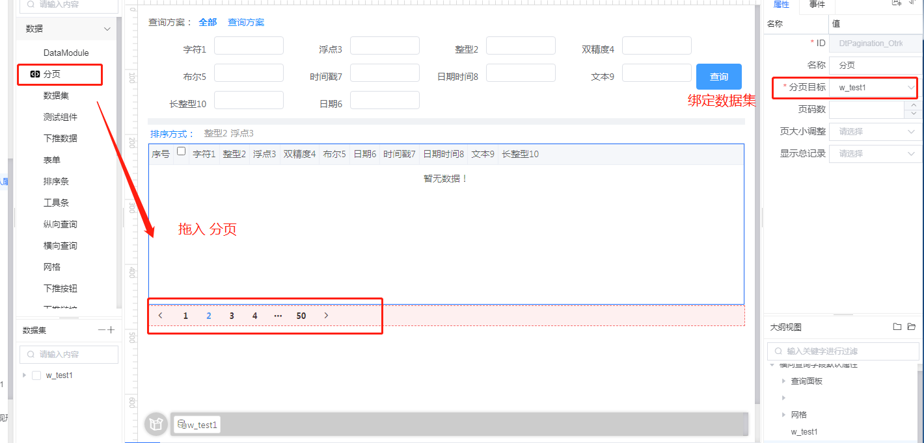
Task: Expand the 查询面板 node in outline
Action: point(783,381)
